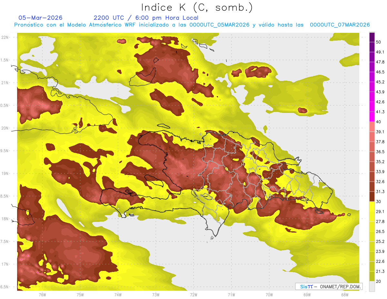Screen dimensions: 387x299
Task: Click the 25.2 color scale value
Action: [x=380, y=242]
